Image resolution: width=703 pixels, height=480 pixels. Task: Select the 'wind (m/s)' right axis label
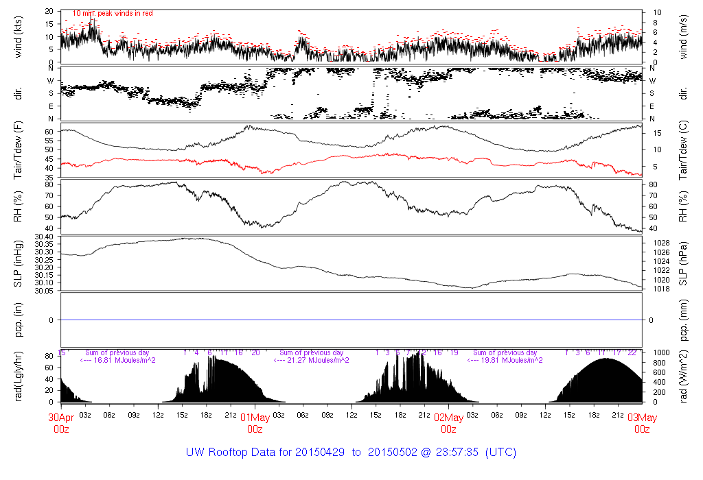(x=683, y=37)
